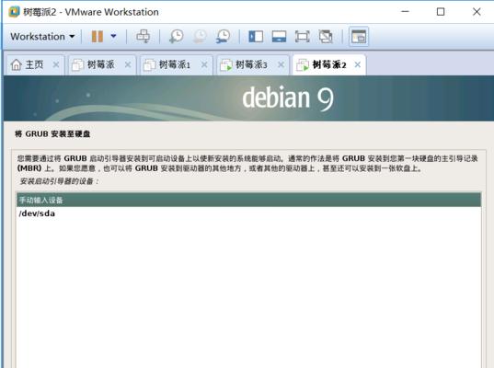This screenshot has width=494, height=368.
Task: Switch to the 主页 home tab
Action: pyautogui.click(x=34, y=64)
